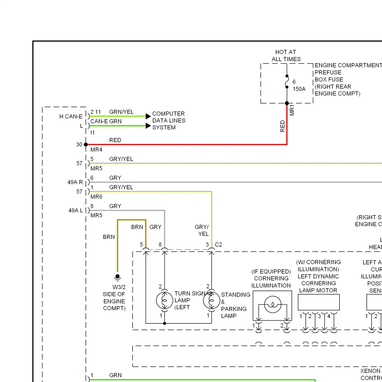The image size is (382, 382).
Task: Click pin '4' of cornering lamp motor
Action: 329,316
